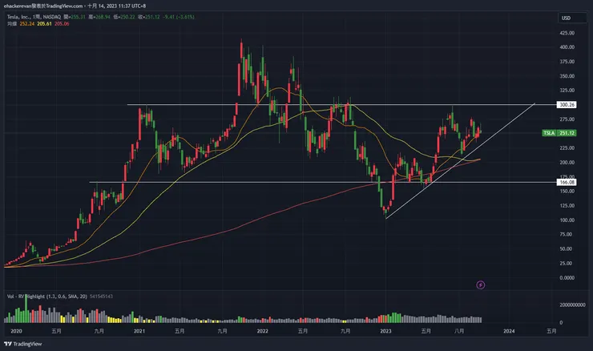Click the green TSLA 251.12 price tag
Image resolution: width=593 pixels, height=351 pixels.
559,133
